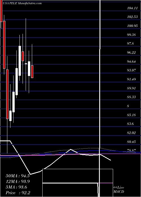Click the 85.18 price axis label

(x=131, y=115)
